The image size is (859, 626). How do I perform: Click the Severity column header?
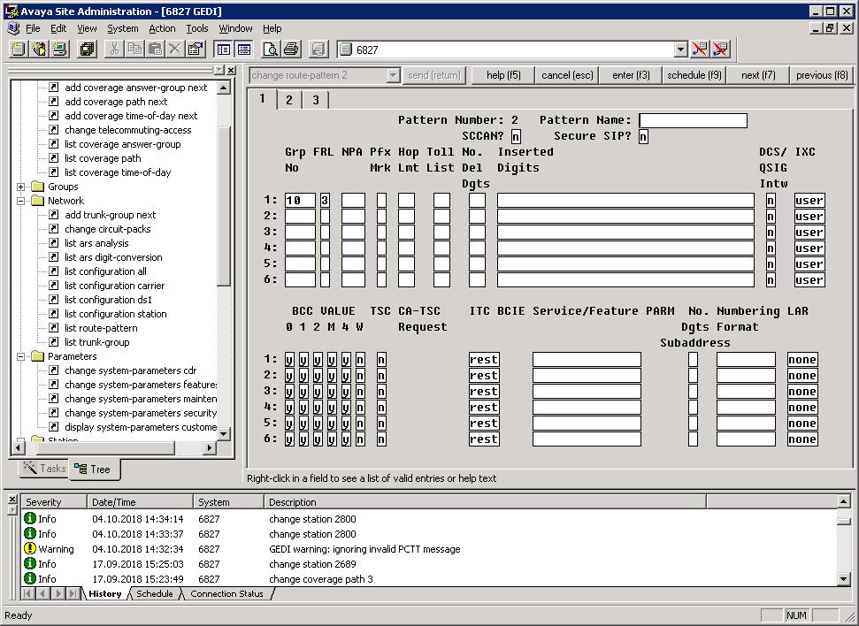[54, 501]
